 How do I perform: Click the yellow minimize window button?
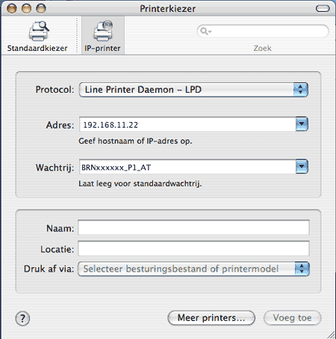(x=26, y=9)
